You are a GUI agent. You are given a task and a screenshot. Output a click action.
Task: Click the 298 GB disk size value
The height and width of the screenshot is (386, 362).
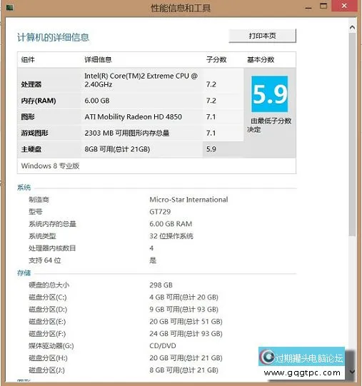(x=161, y=285)
